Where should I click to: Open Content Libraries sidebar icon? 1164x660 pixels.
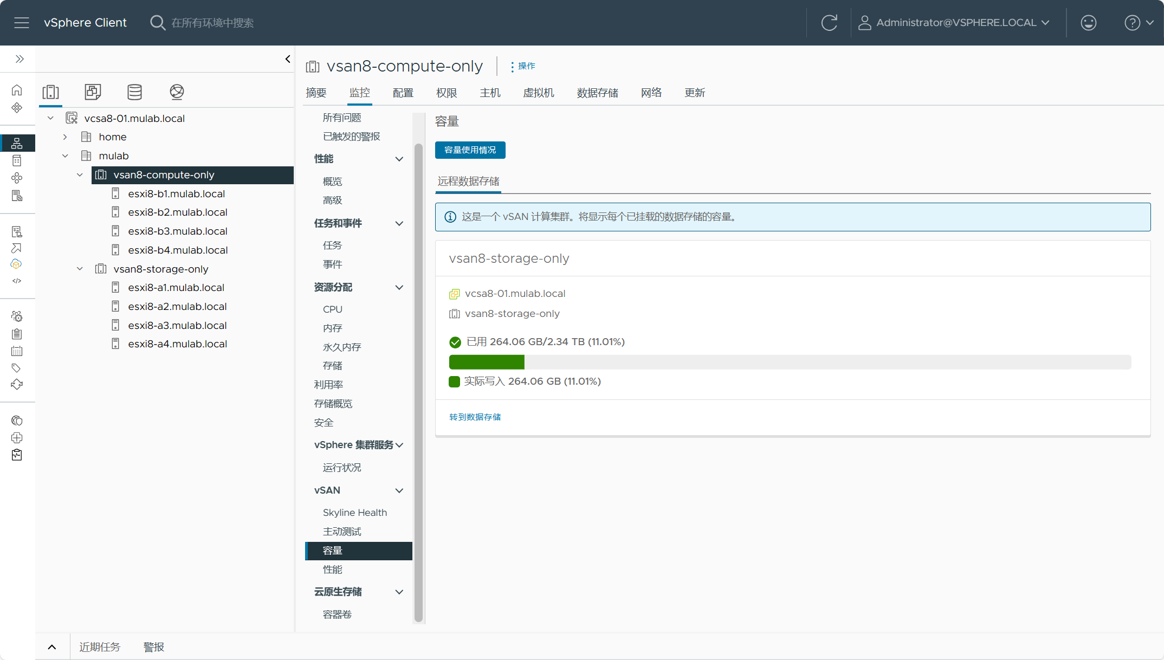[17, 160]
